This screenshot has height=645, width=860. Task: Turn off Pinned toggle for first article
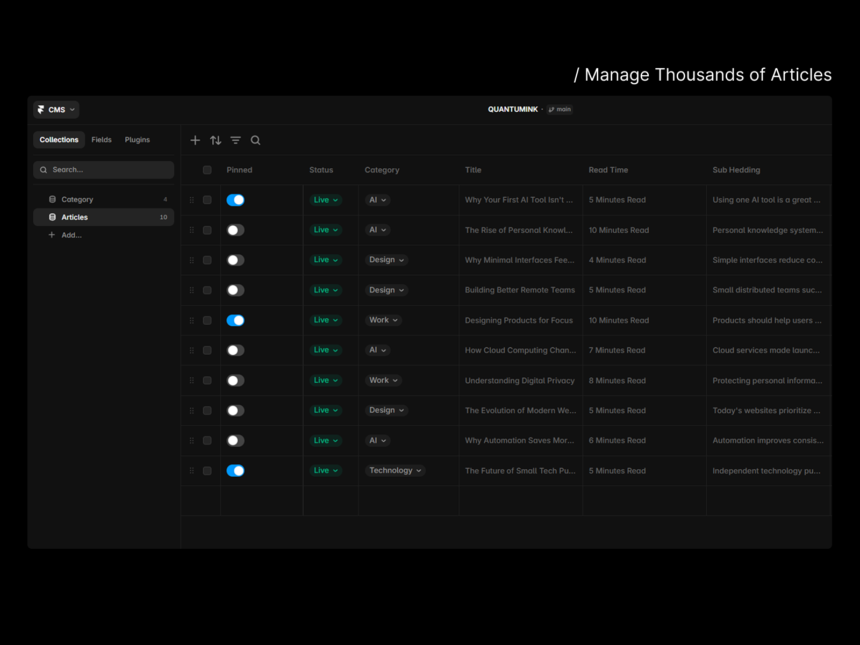235,200
